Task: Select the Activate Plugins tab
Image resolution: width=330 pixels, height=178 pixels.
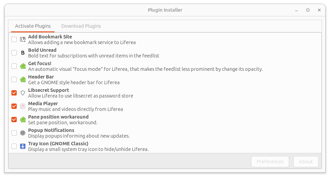Action: pos(33,26)
